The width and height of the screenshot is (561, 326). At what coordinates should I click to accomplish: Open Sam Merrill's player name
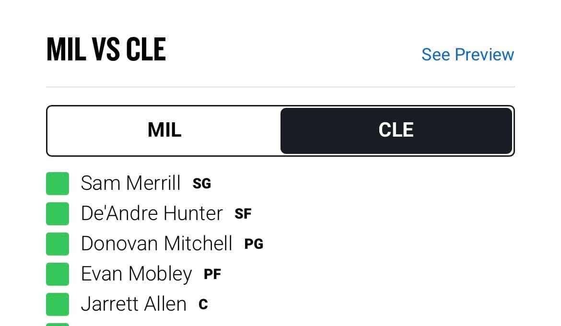click(x=130, y=183)
